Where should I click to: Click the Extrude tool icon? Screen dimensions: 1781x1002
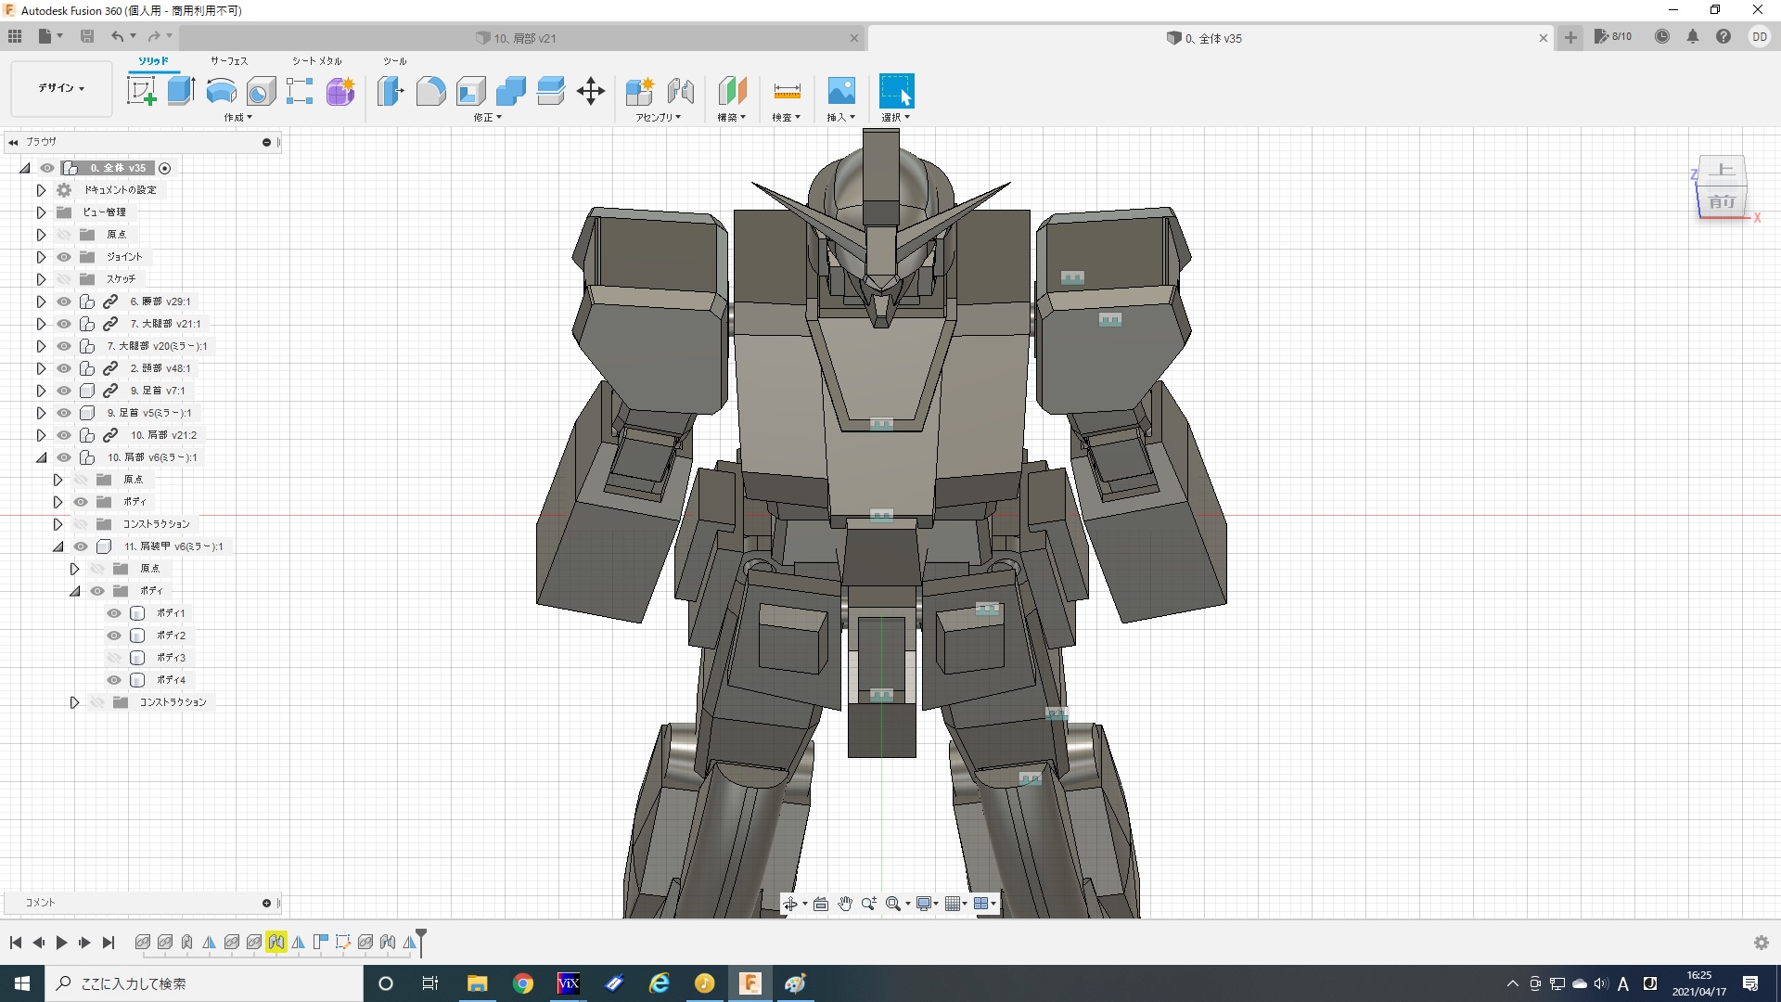(x=181, y=91)
